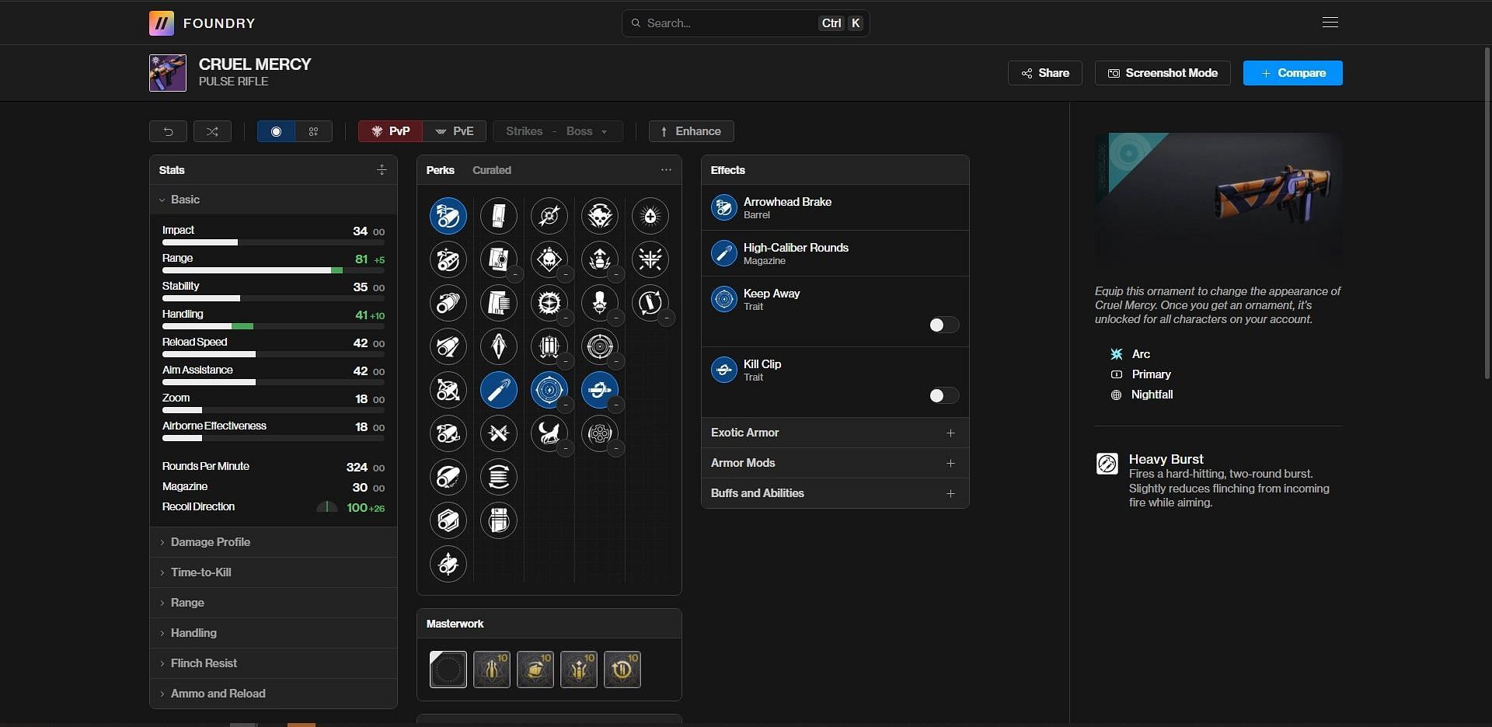Click the Recoil Direction gauge indicator
The height and width of the screenshot is (727, 1492).
pos(327,507)
